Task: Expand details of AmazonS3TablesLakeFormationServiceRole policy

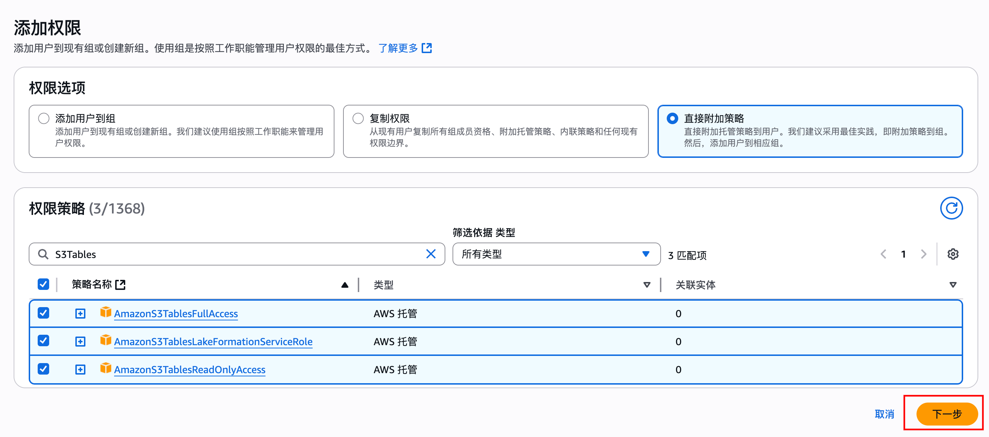Action: click(80, 341)
